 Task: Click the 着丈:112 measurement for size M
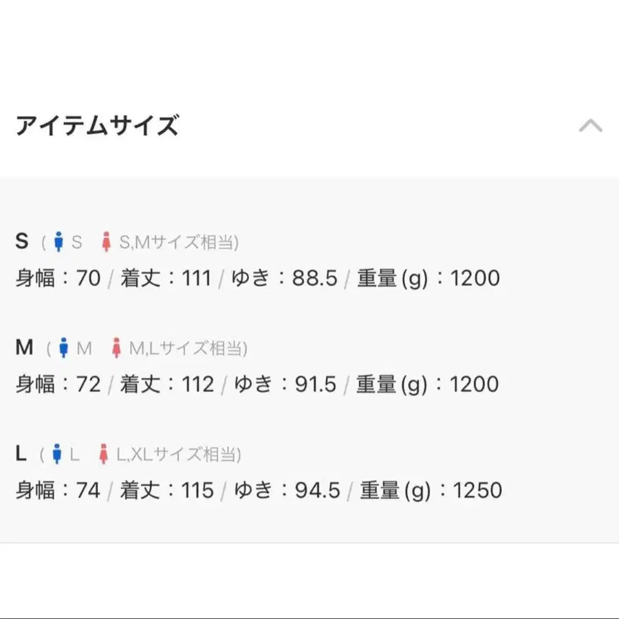167,384
